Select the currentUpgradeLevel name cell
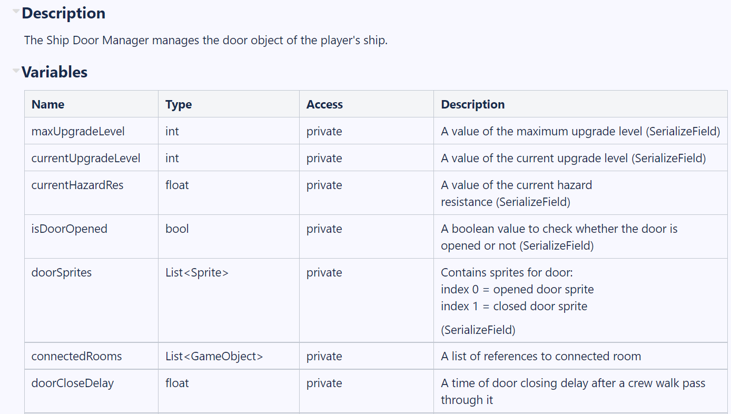 (91, 158)
